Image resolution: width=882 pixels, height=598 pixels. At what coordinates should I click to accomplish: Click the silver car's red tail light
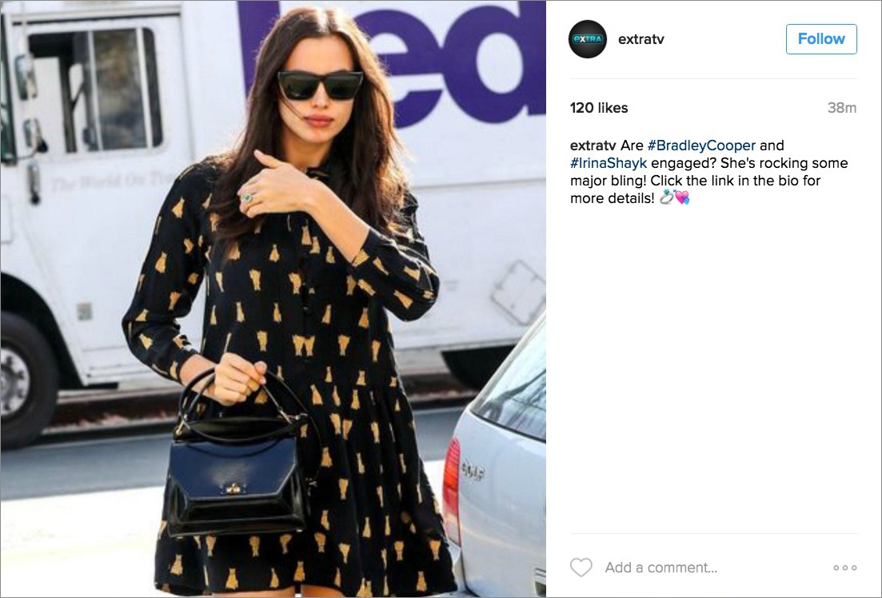pos(451,483)
